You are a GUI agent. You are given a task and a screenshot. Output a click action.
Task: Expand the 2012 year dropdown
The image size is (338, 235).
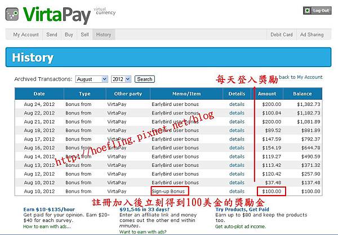pyautogui.click(x=121, y=79)
